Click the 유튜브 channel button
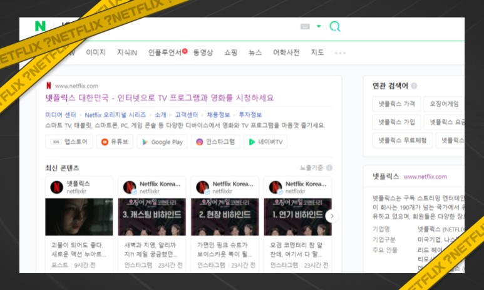Screen dimensions: 484x290 (x=115, y=142)
